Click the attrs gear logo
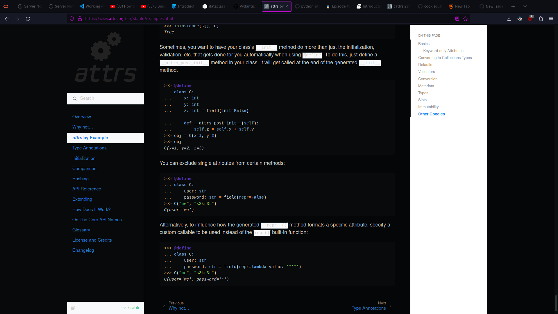The image size is (558, 314). tap(106, 57)
